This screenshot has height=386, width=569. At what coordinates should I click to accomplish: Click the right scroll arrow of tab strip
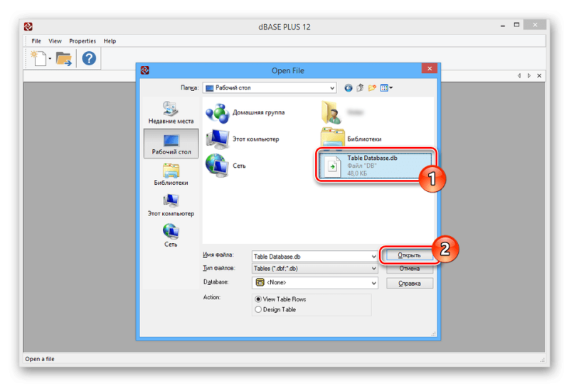(529, 76)
